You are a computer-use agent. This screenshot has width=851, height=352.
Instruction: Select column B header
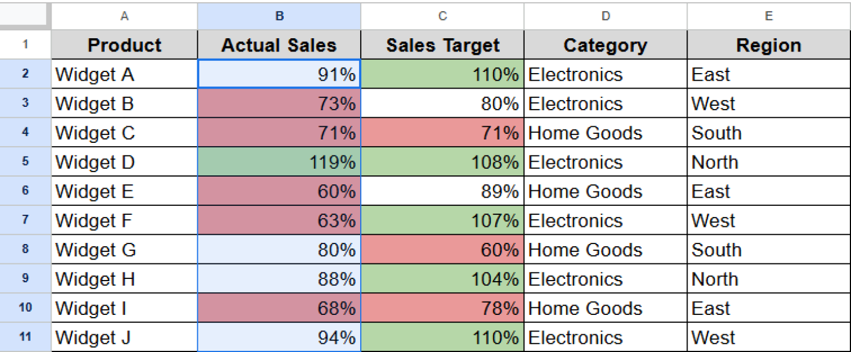pos(279,16)
